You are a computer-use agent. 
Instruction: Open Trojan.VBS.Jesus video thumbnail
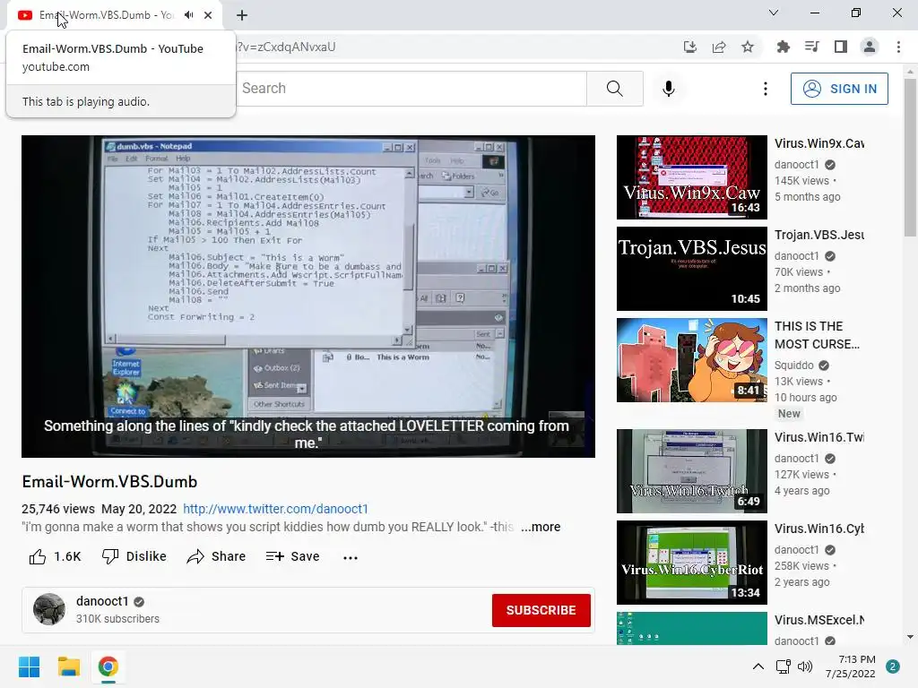(691, 269)
